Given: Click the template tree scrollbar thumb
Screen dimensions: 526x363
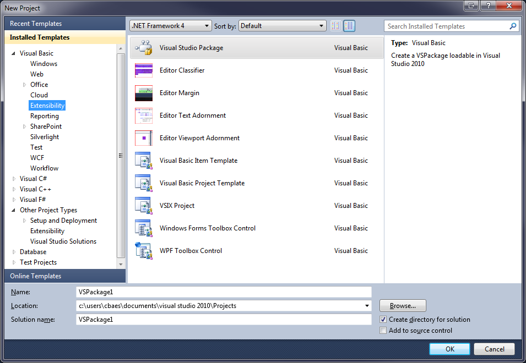Looking at the screenshot, I should pyautogui.click(x=121, y=156).
